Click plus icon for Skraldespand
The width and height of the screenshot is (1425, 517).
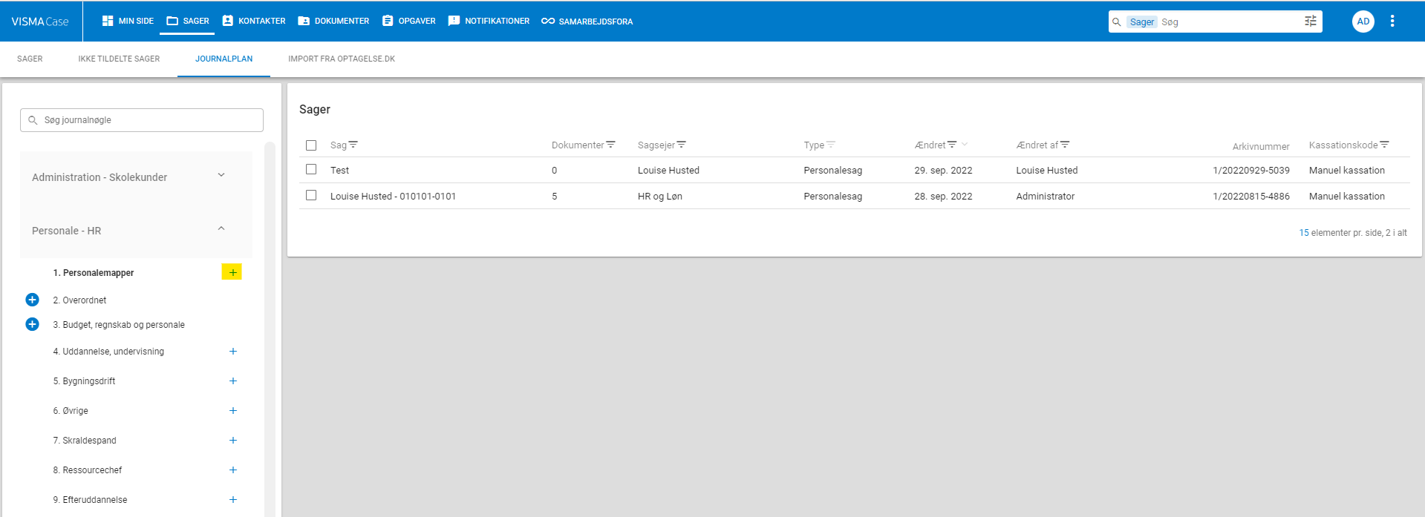click(233, 441)
